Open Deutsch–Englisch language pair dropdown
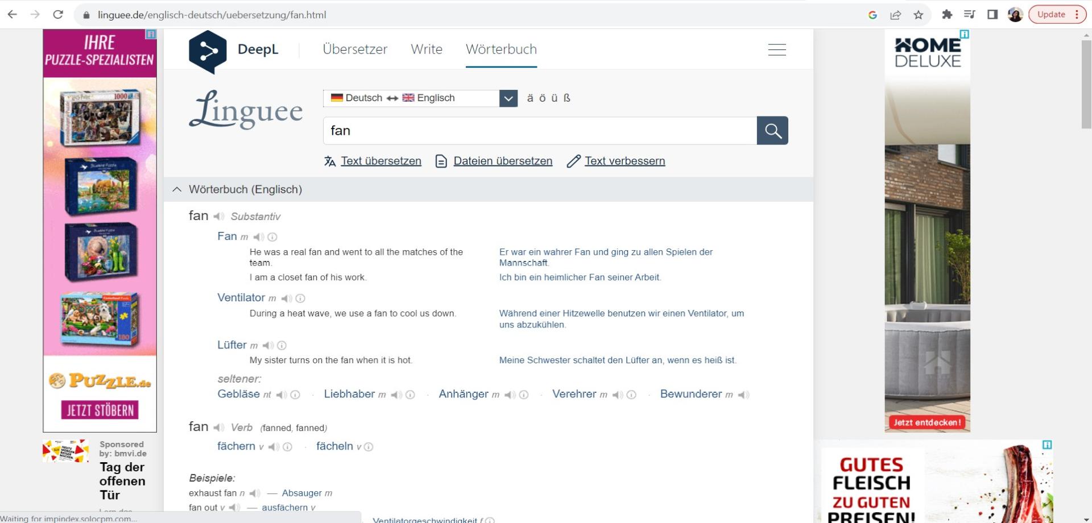Viewport: 1092px width, 523px height. (x=420, y=98)
